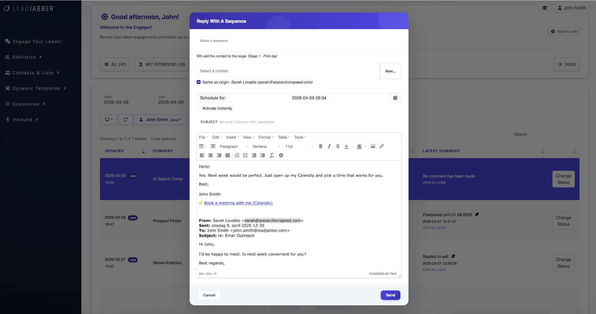Open the schedule calendar picker
The image size is (596, 314).
[395, 98]
